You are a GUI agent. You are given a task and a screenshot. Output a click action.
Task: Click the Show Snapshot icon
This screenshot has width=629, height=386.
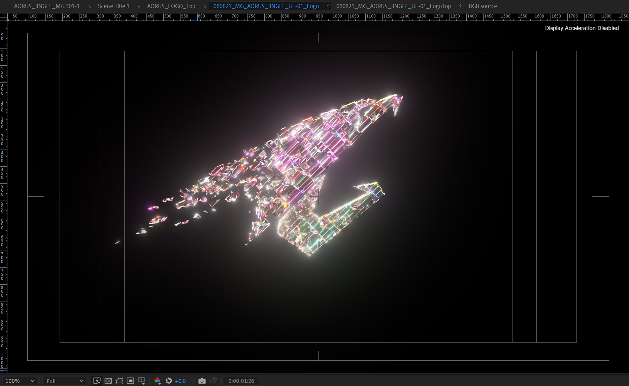click(213, 381)
